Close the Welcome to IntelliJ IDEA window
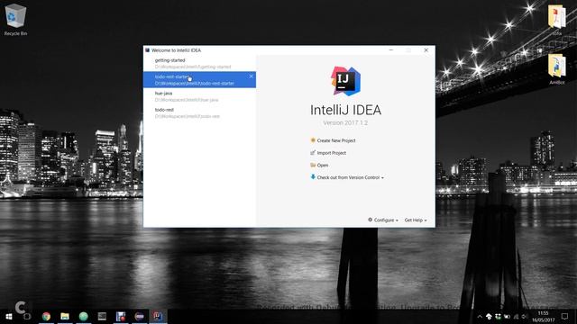The width and height of the screenshot is (577, 324). 426,50
